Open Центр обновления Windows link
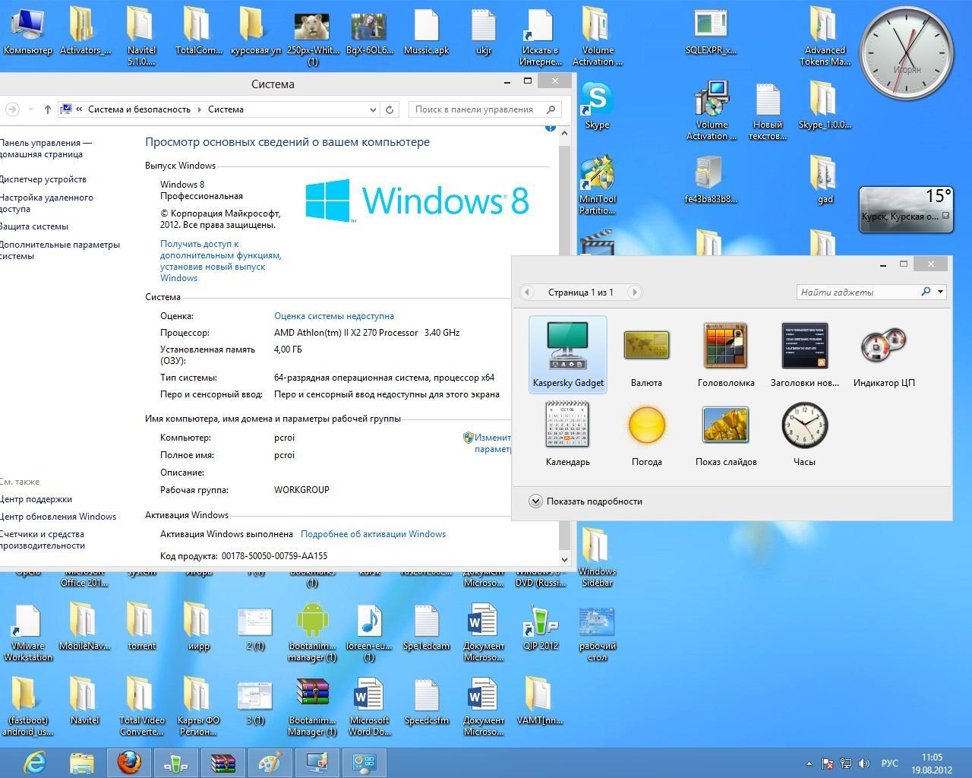Viewport: 972px width, 778px height. coord(58,517)
